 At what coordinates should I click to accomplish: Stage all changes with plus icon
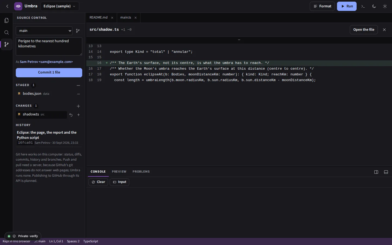(x=78, y=106)
